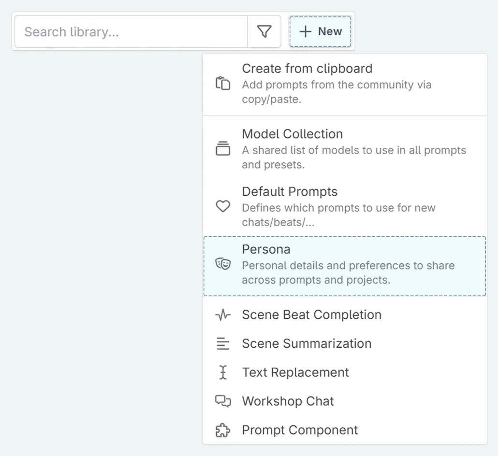This screenshot has height=456, width=498.
Task: Select Model Collection from the menu
Action: coord(345,149)
